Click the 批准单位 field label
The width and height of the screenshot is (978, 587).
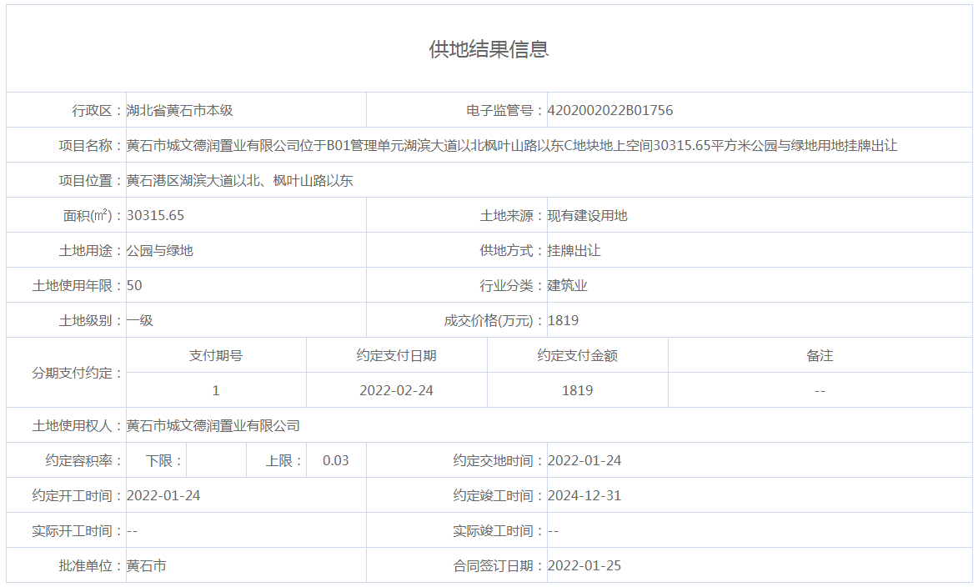pos(92,566)
